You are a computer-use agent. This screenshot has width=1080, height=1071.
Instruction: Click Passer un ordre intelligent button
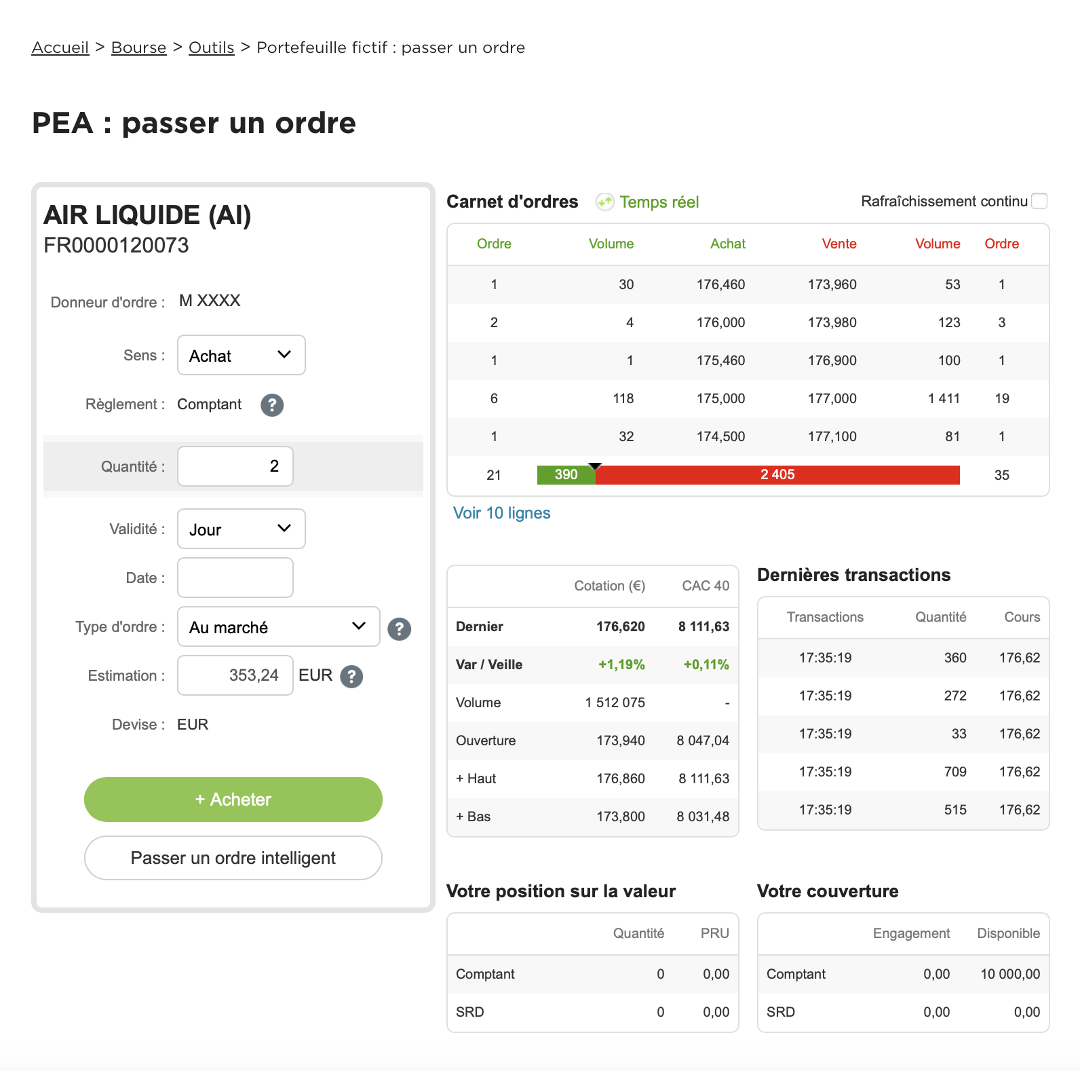(x=233, y=858)
